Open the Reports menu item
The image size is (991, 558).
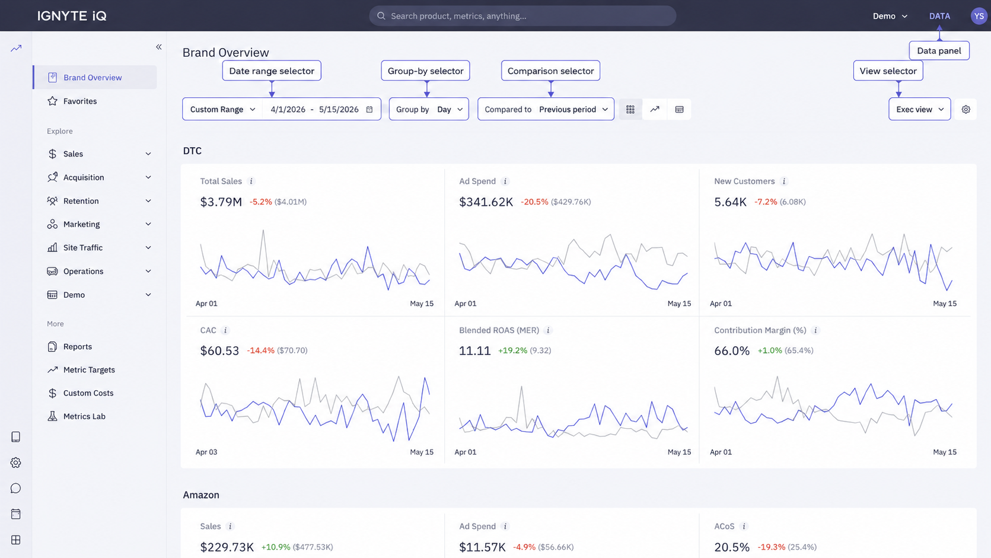95,346
